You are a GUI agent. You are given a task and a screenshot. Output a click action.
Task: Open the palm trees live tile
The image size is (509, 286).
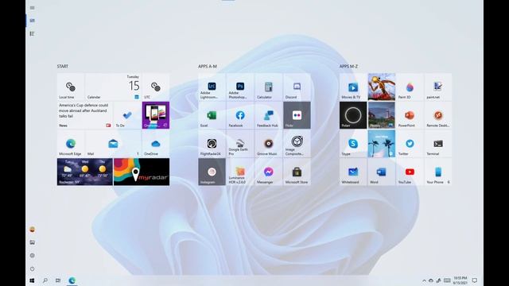click(382, 143)
